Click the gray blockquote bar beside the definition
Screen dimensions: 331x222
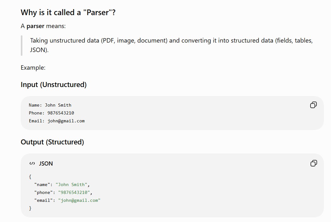(x=21, y=46)
